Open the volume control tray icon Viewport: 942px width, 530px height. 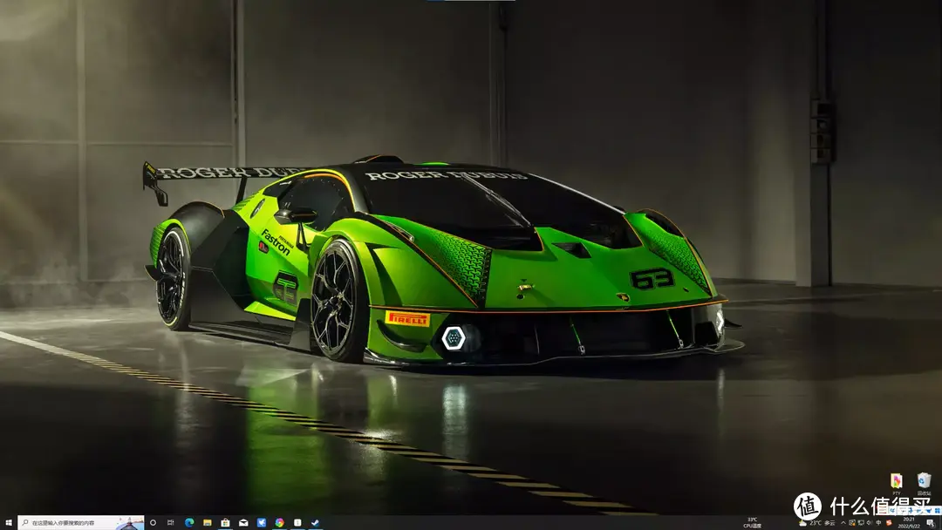(870, 523)
